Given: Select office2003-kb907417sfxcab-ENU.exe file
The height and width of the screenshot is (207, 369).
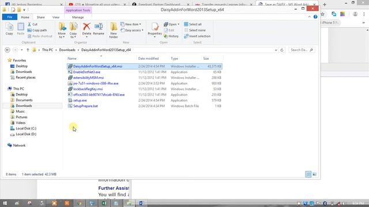Looking at the screenshot, I should (145, 94).
